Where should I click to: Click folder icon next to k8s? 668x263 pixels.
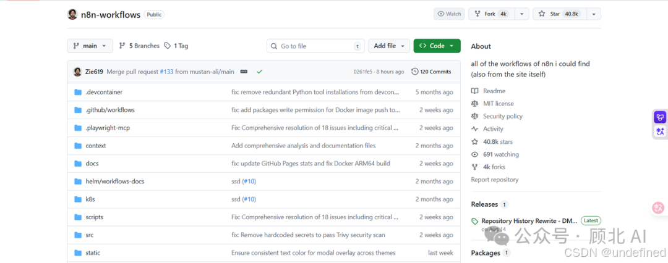[78, 199]
